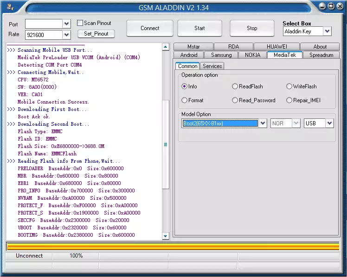Minimize the GSM ALADDIN window
The height and width of the screenshot is (277, 347).
[322, 6]
